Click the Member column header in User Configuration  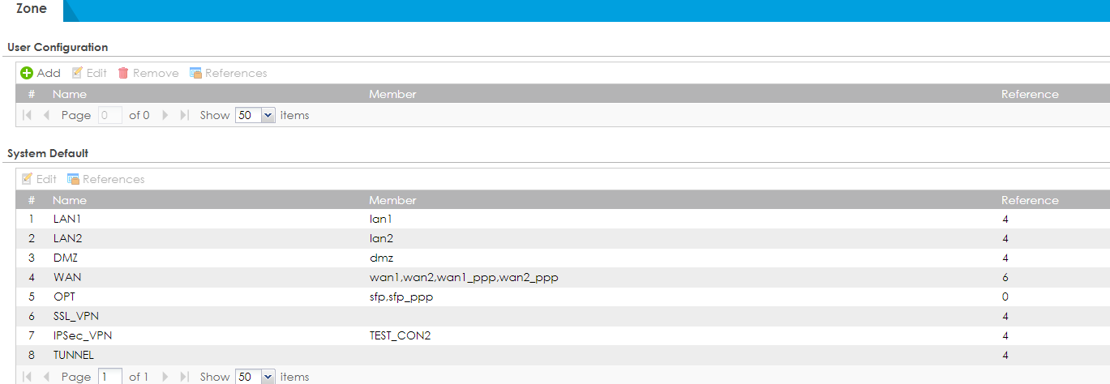click(392, 94)
